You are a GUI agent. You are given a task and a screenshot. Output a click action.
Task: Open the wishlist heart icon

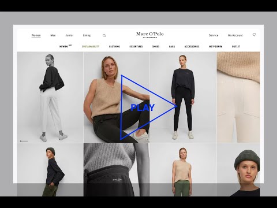(x=254, y=35)
